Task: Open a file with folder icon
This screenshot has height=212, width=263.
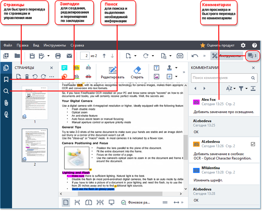Action: coord(17,56)
